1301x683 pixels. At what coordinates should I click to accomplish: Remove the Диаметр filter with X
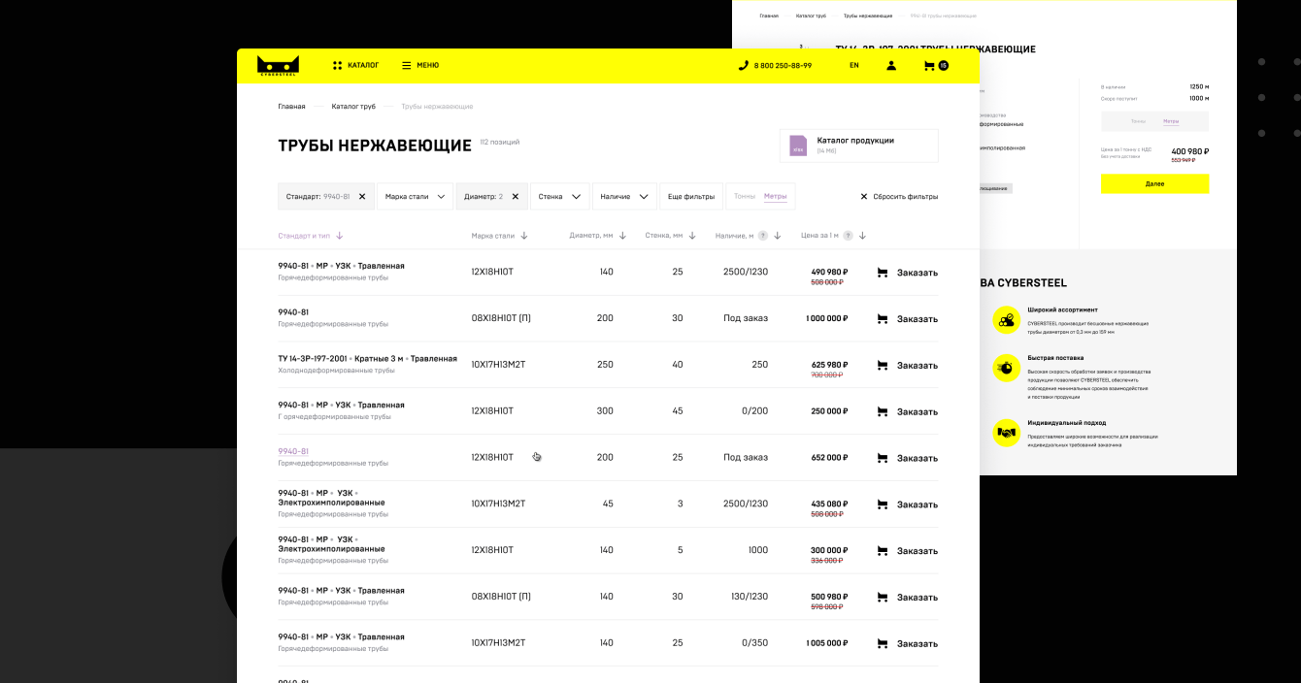click(x=516, y=196)
